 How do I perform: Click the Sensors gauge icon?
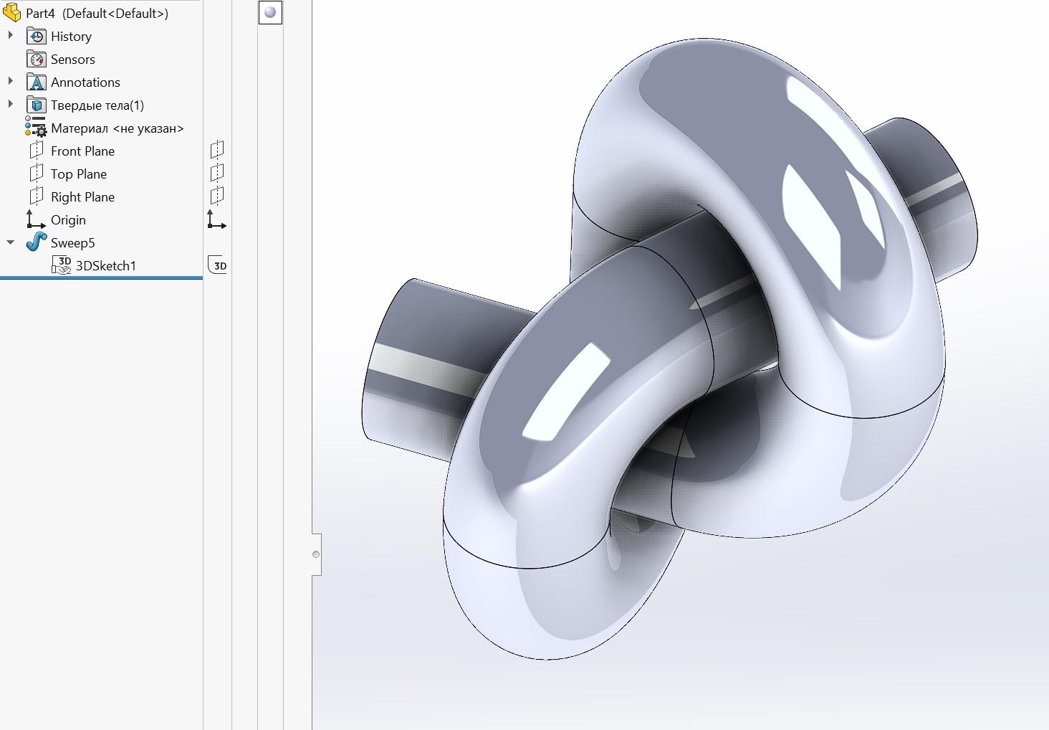37,60
